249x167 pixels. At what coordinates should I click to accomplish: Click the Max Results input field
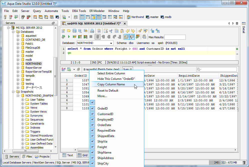pyautogui.click(x=175, y=37)
